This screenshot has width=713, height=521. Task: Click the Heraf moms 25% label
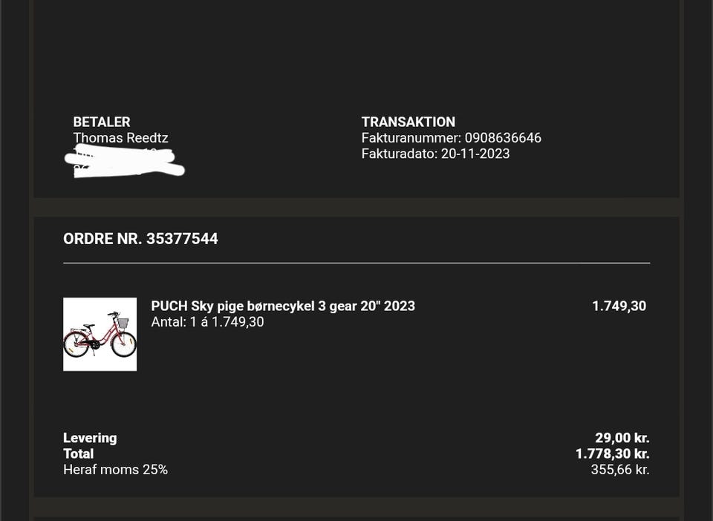tap(115, 470)
